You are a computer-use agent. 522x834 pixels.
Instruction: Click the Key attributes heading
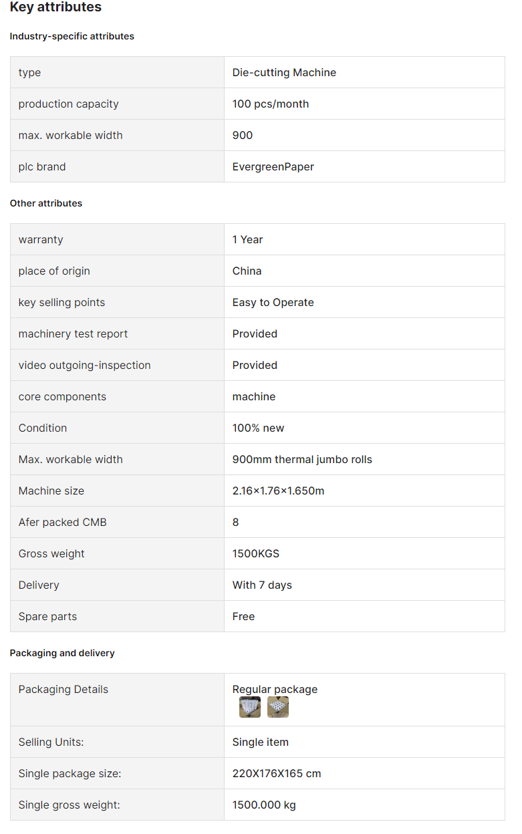tap(55, 7)
